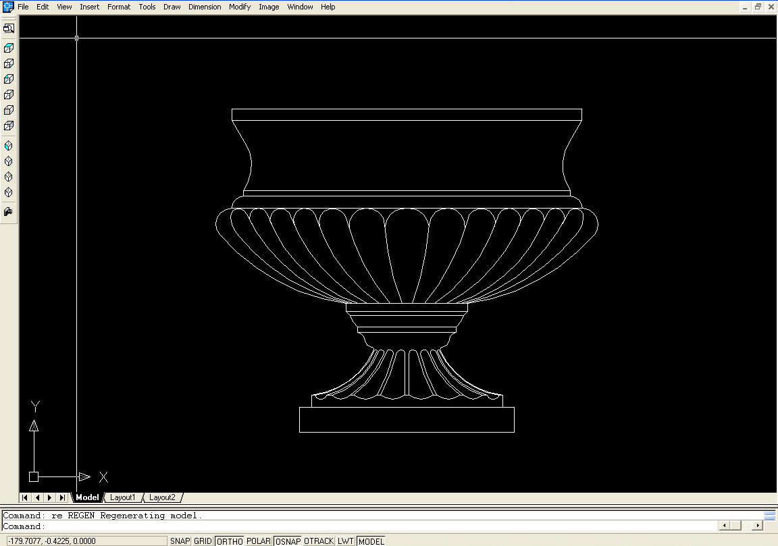Disable ORTHO mode in the status bar
The height and width of the screenshot is (546, 778).
(230, 541)
